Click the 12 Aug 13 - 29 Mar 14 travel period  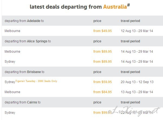137,31
